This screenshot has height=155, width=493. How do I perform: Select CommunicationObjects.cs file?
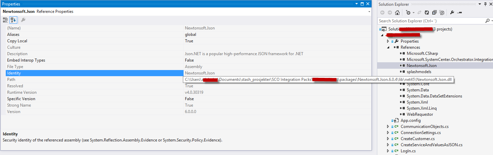424,127
